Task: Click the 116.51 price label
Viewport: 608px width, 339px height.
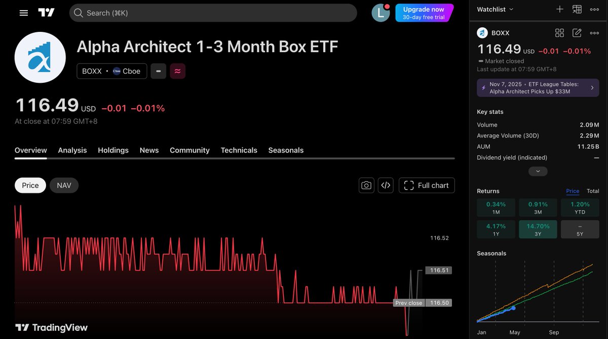Action: coord(439,270)
